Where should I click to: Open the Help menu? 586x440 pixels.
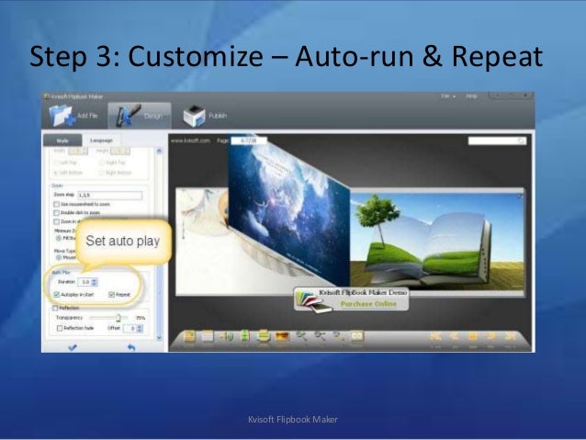(x=471, y=96)
